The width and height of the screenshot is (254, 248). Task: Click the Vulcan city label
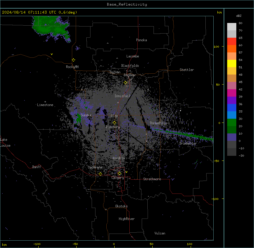tap(160, 233)
